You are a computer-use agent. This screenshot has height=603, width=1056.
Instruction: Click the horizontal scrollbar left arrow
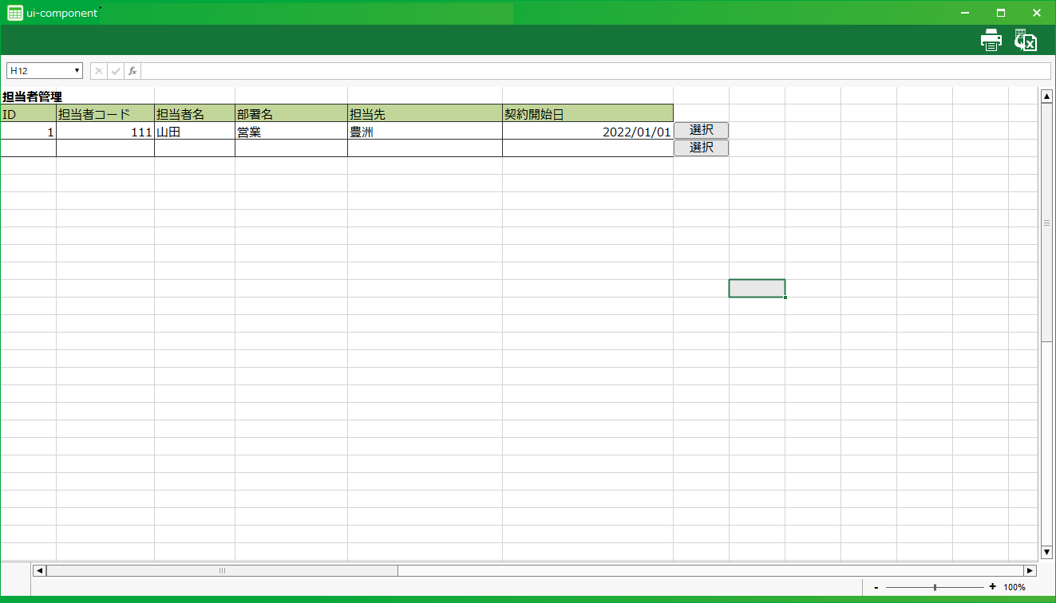(x=39, y=570)
